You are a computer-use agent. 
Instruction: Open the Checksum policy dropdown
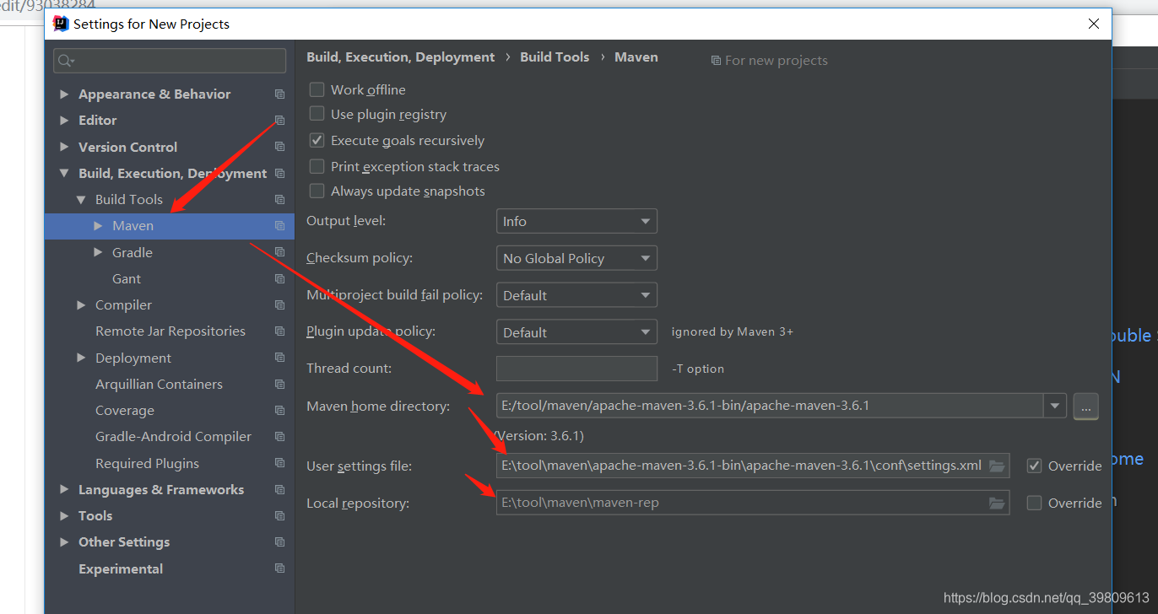coord(576,258)
